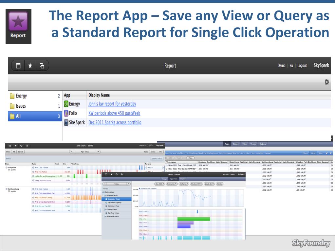Click Demo link in Report header
This screenshot has height=251, width=335.
point(281,66)
